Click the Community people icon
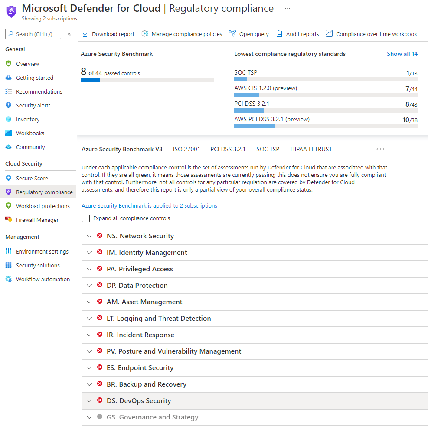The image size is (428, 426). click(x=9, y=147)
